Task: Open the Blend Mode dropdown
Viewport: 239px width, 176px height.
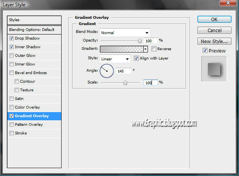Action: pyautogui.click(x=125, y=33)
